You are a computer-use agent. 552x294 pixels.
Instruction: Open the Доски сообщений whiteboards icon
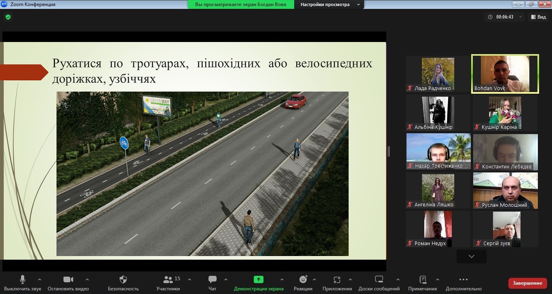tap(379, 279)
